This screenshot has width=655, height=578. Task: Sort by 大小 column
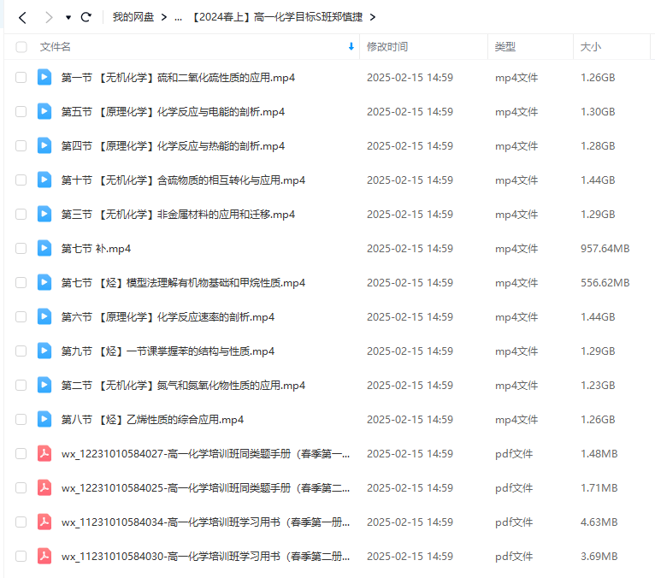[x=591, y=47]
